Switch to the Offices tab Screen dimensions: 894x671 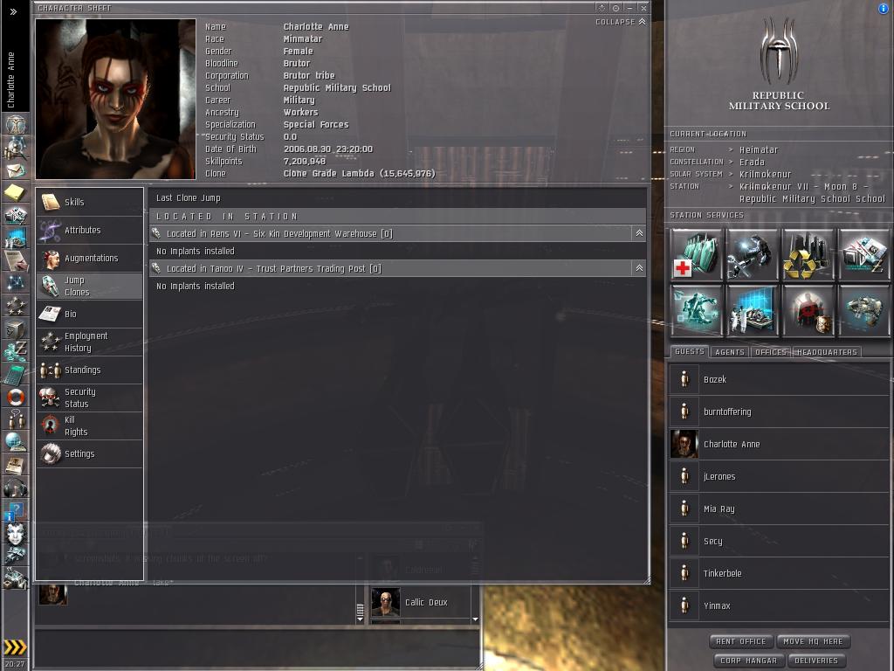coord(771,352)
